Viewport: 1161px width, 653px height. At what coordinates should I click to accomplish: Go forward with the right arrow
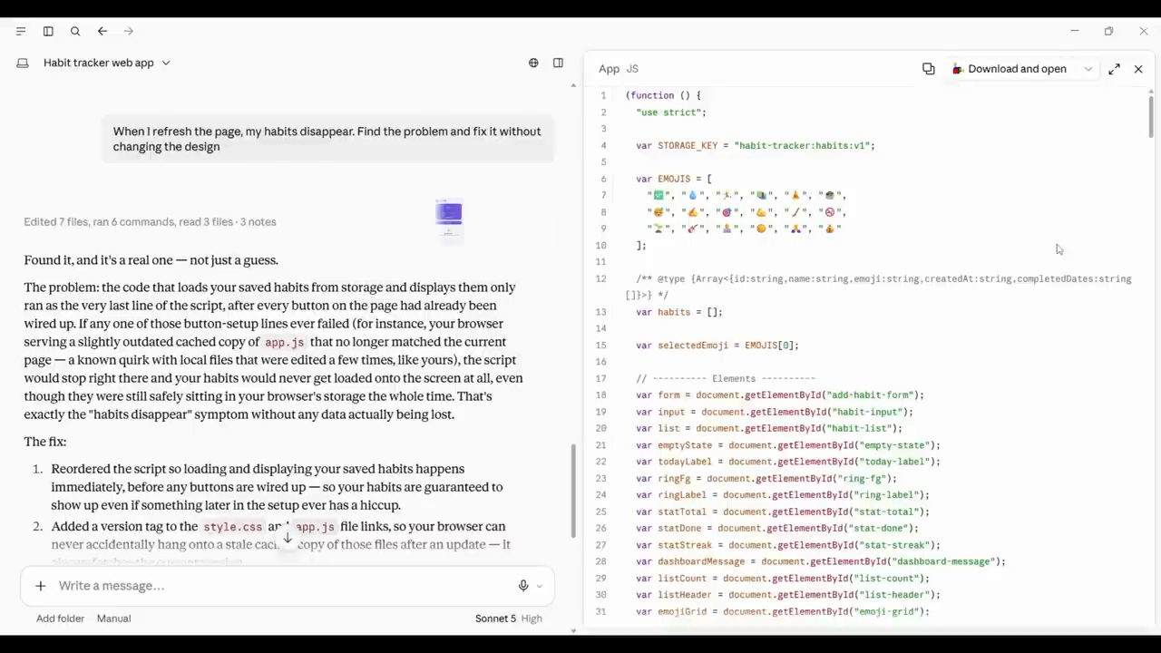point(129,31)
